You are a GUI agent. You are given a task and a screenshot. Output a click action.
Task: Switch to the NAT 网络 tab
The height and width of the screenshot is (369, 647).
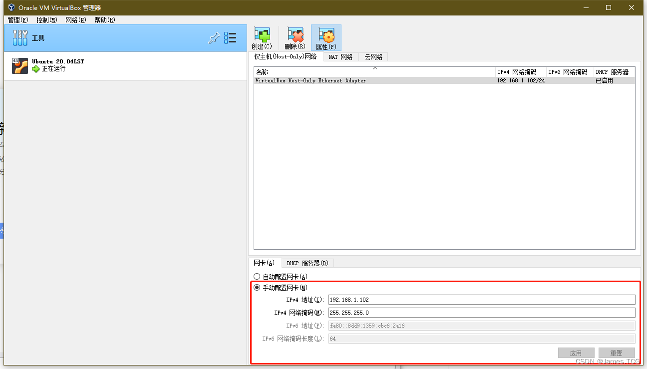340,56
